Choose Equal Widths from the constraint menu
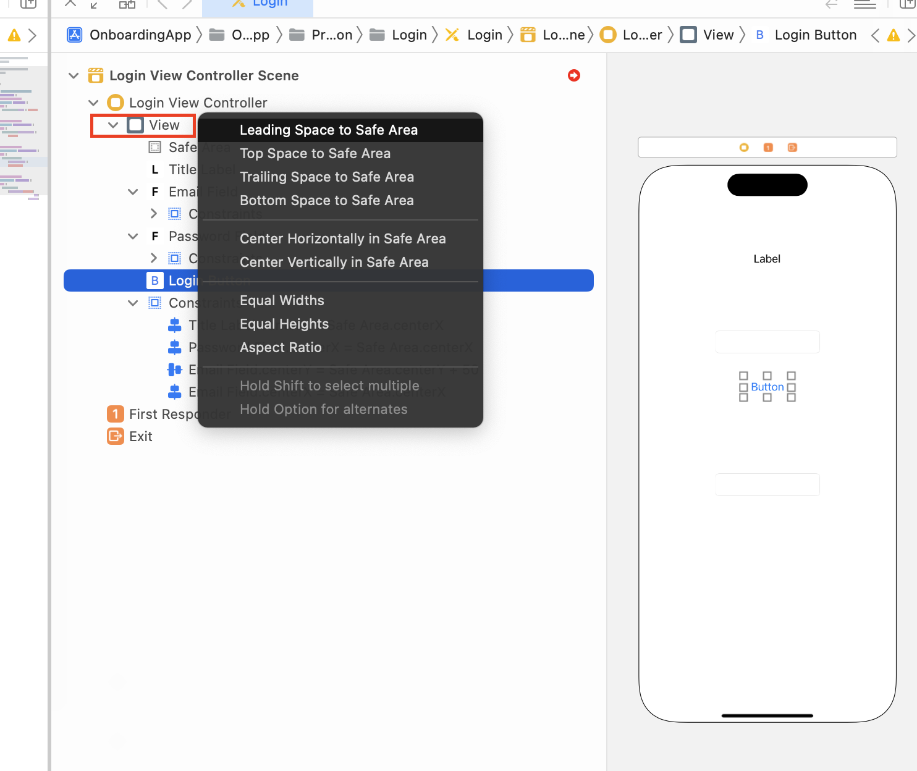Screen dimensions: 917x771 (282, 300)
